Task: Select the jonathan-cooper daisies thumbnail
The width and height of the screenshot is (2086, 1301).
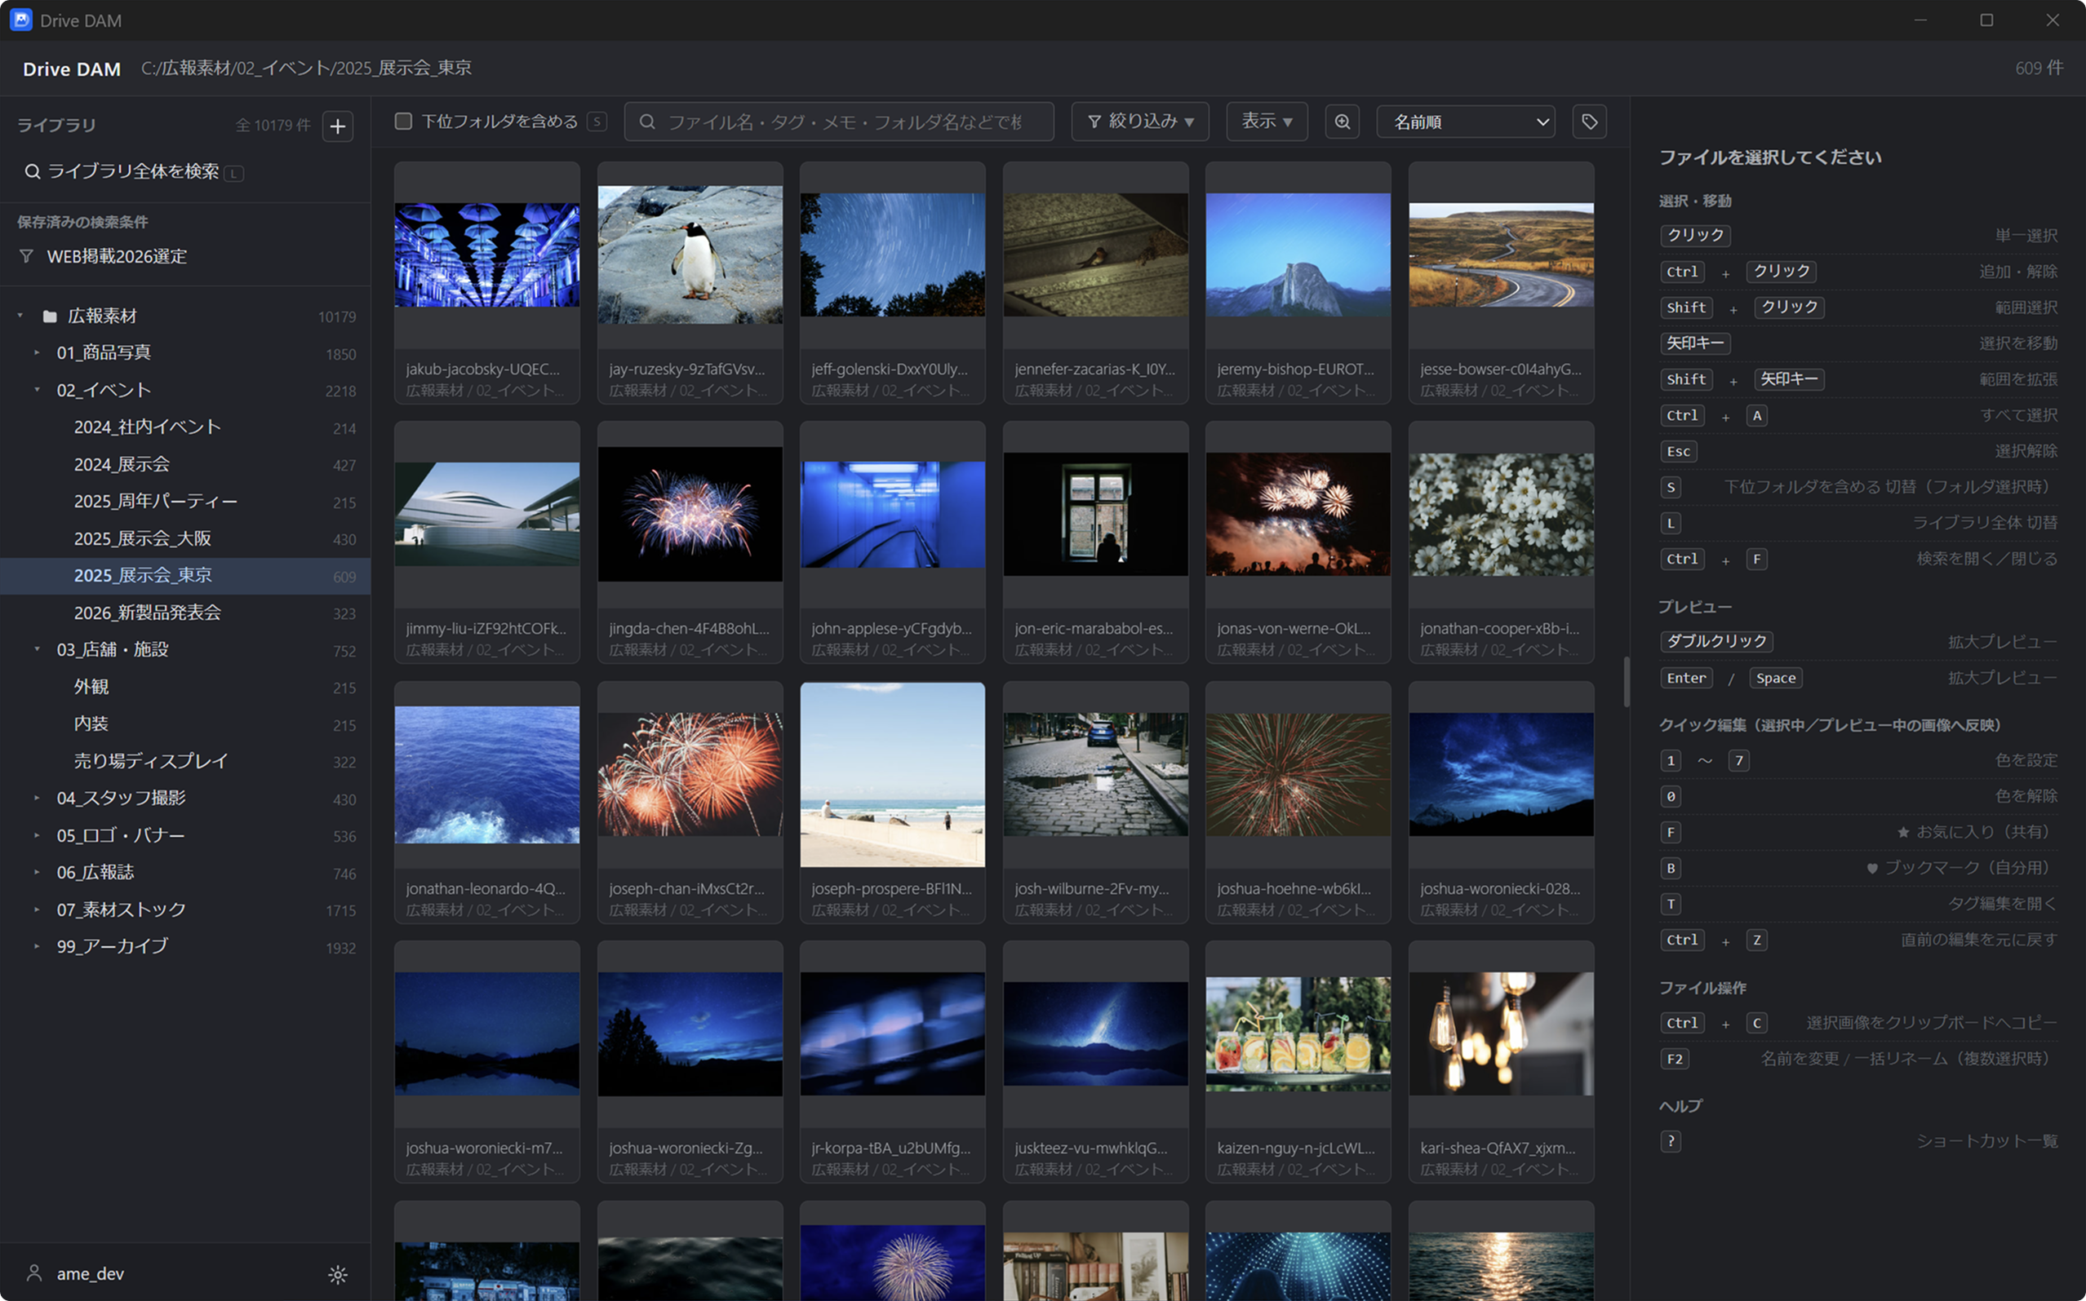Action: tap(1502, 515)
